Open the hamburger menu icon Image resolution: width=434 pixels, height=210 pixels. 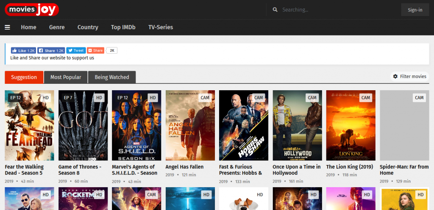click(x=8, y=28)
